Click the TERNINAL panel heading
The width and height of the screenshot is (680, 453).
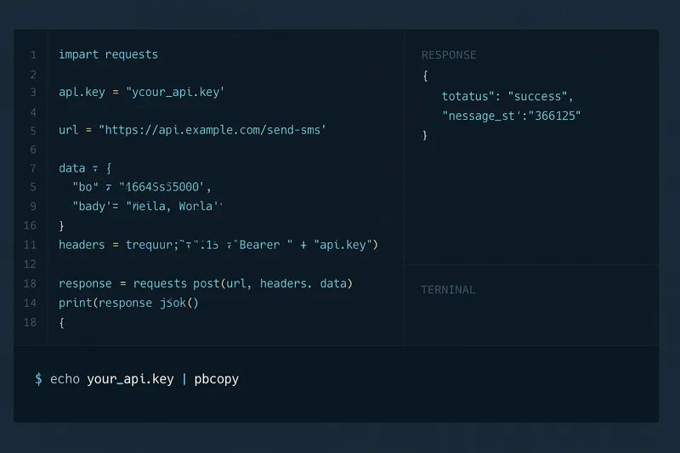click(x=448, y=290)
